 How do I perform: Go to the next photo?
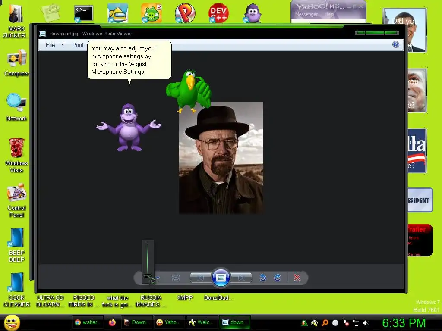[241, 278]
